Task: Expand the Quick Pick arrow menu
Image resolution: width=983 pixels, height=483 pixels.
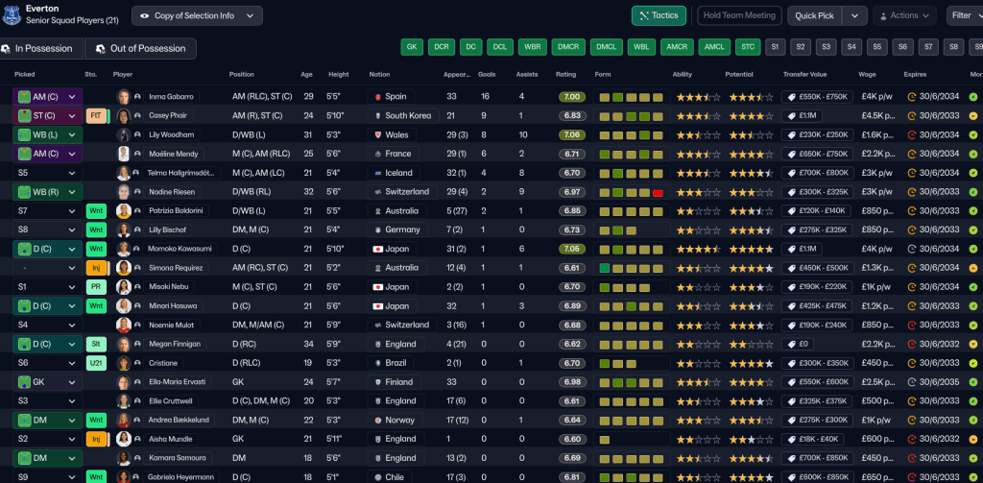Action: coord(854,15)
